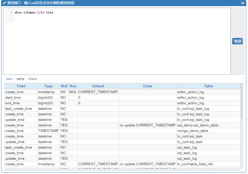
Task: Open the chars tab
Action: click(x=33, y=79)
